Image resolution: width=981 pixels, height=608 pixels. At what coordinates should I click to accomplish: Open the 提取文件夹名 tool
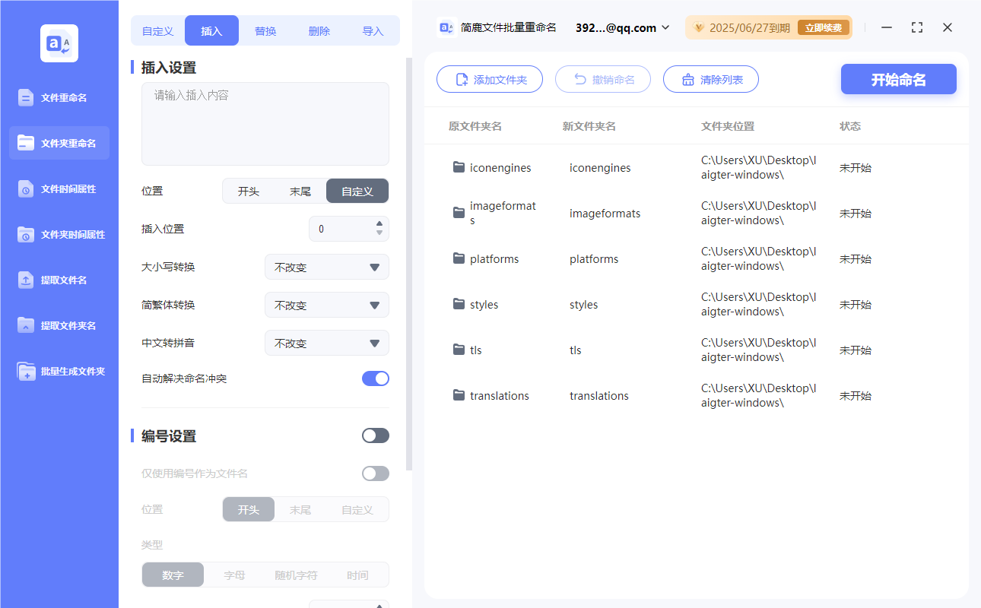[59, 325]
